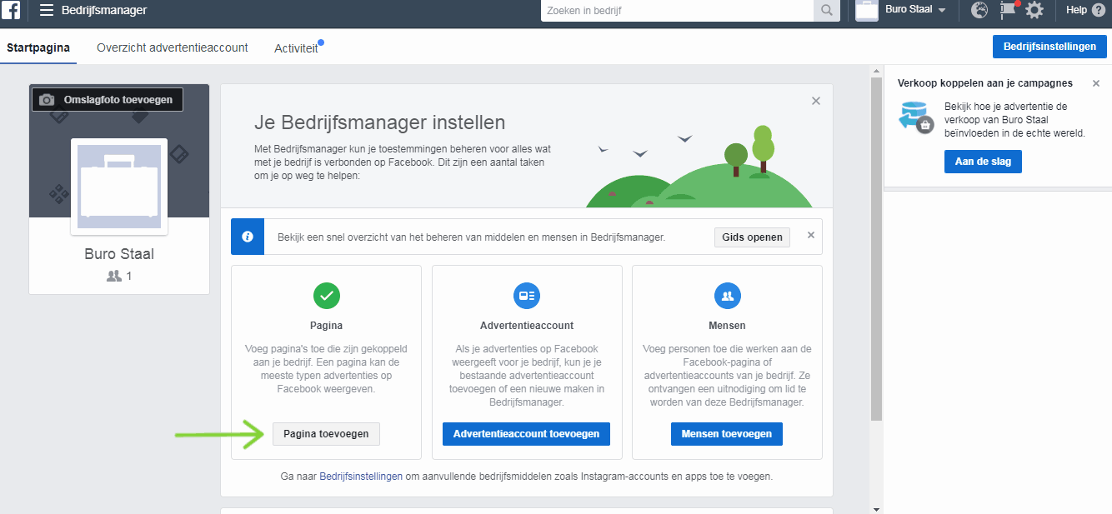Viewport: 1112px width, 514px height.
Task: Click the Je Bedrijfsmanager instellen heading
Action: coord(379,122)
